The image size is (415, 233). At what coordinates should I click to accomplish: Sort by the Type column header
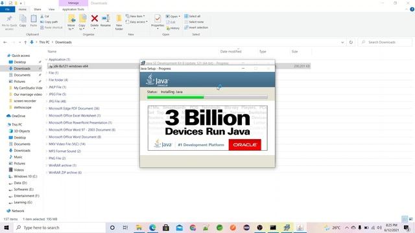263,52
